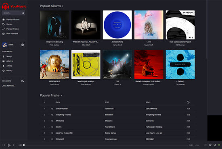
Task: Open Hollywood's Bleeding in the track album column
Action: pyautogui.click(x=154, y=127)
